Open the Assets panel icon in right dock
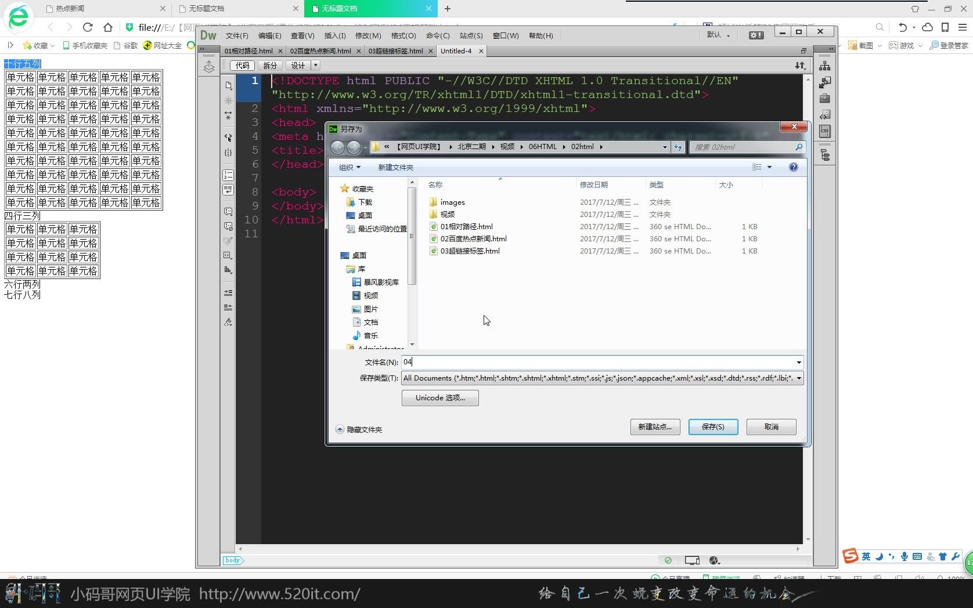 824,82
